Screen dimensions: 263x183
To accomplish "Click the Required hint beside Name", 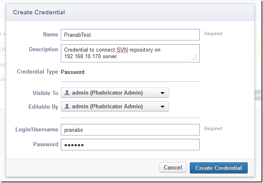I will click(x=213, y=33).
